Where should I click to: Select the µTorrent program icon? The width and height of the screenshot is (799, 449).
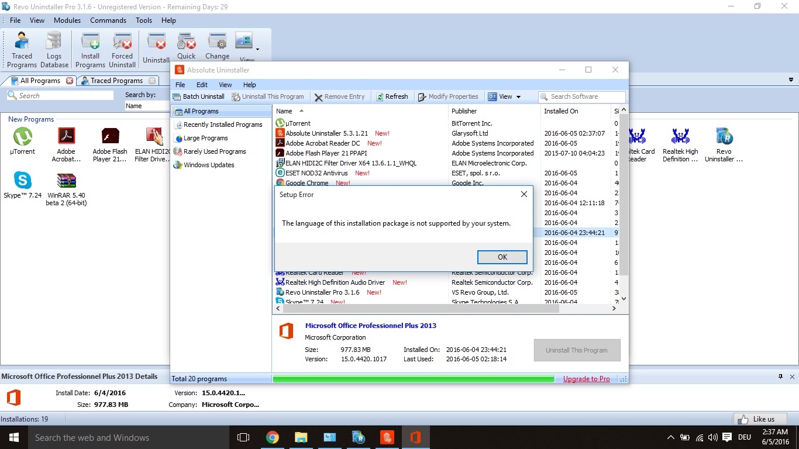coord(22,141)
